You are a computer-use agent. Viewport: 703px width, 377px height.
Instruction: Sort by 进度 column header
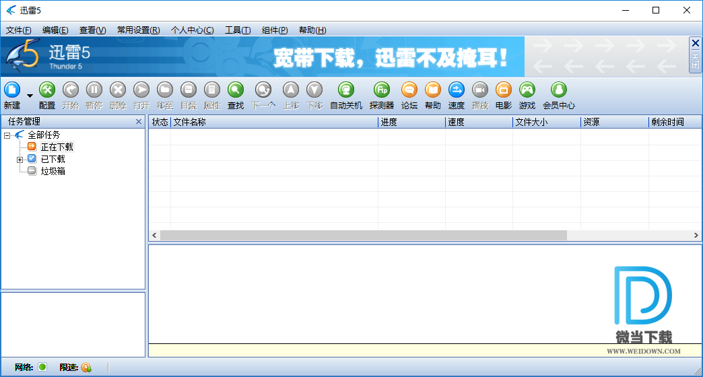click(x=411, y=122)
